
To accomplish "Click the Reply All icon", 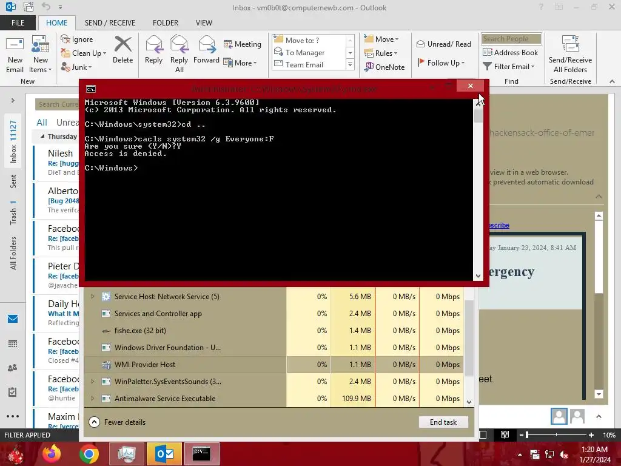I will (179, 44).
